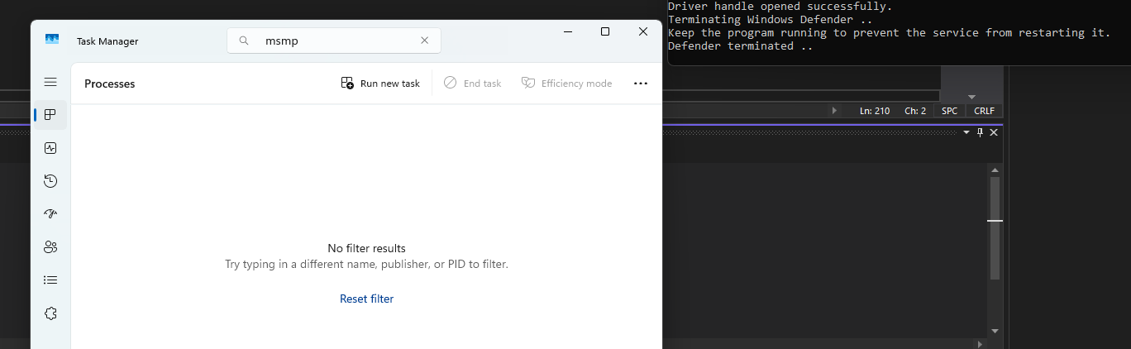Toggle SPC indentation setting in status bar

(x=949, y=111)
